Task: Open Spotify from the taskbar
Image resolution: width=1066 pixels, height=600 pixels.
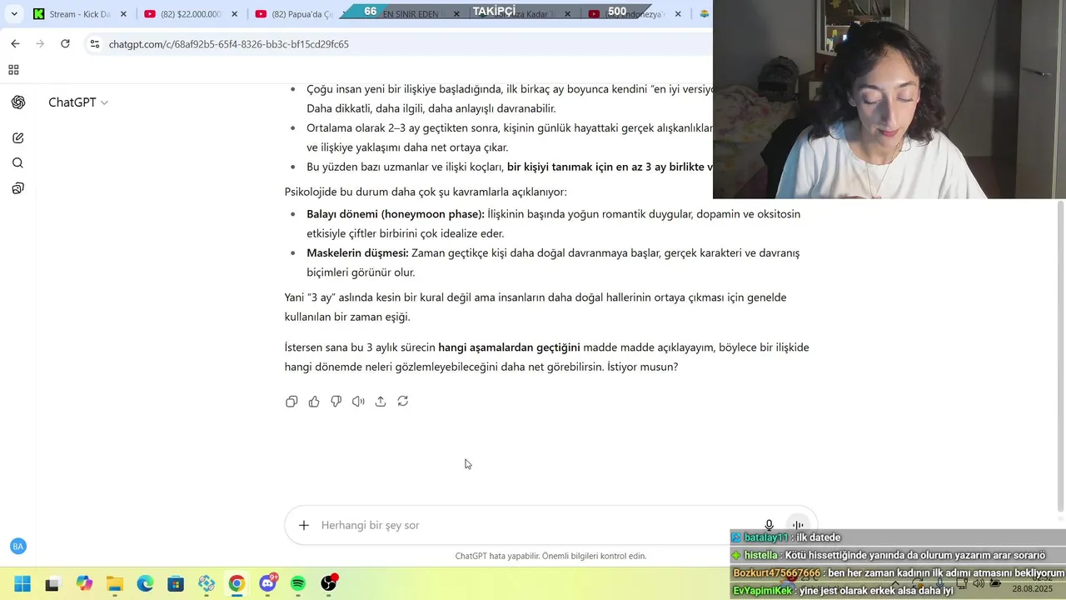Action: point(298,583)
